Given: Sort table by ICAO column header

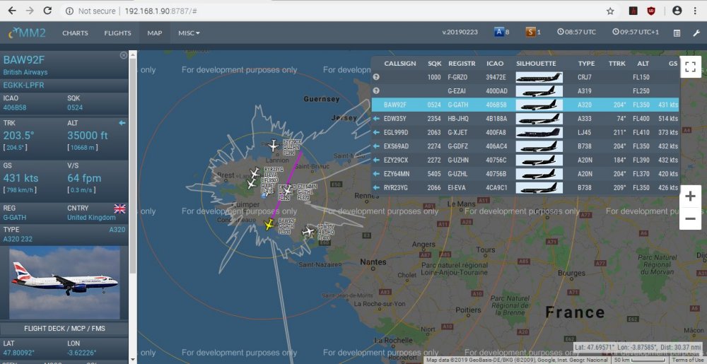Looking at the screenshot, I should 495,64.
